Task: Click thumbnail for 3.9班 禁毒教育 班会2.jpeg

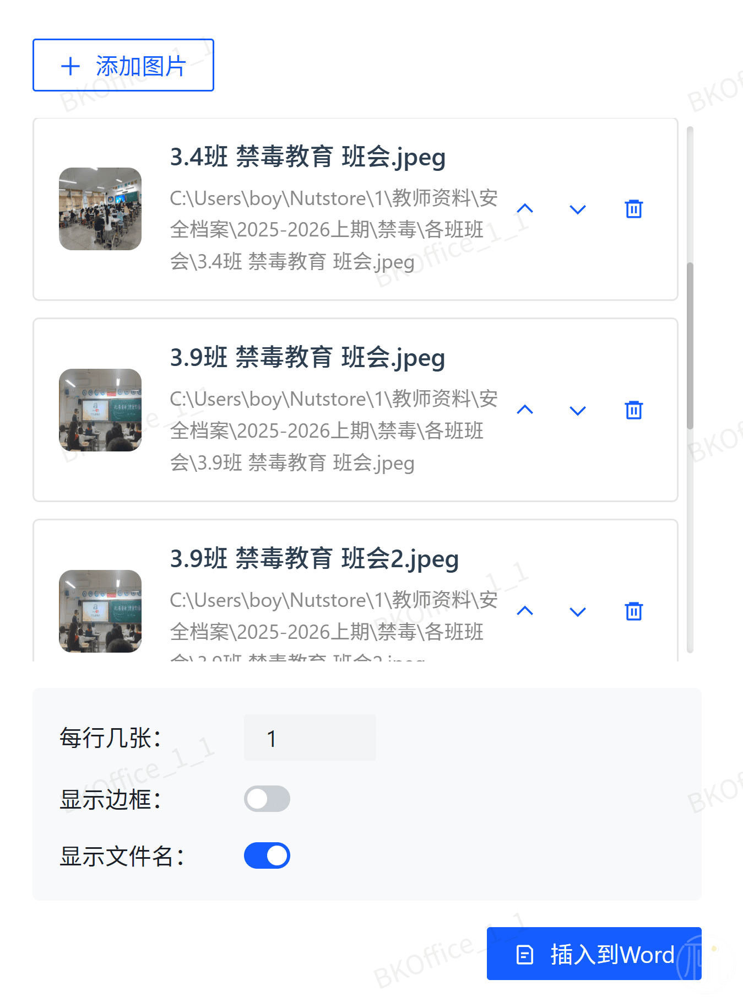Action: (100, 611)
